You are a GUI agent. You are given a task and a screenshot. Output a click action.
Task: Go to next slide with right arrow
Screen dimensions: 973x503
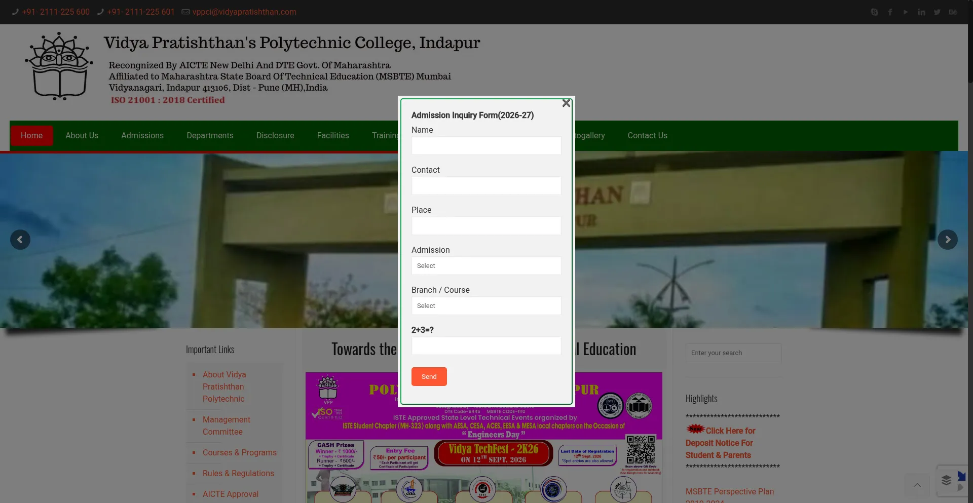948,240
